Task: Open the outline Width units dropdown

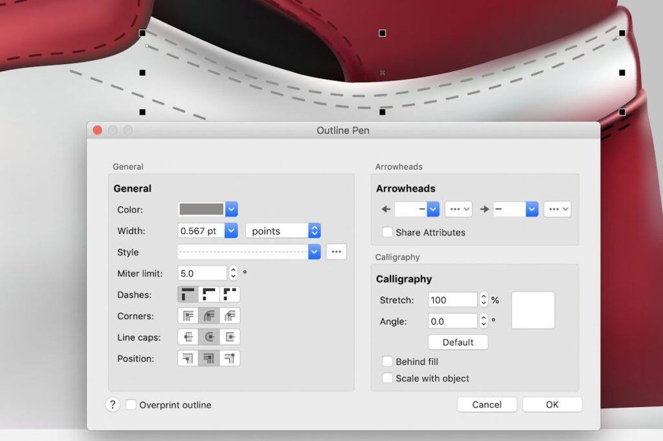Action: (283, 231)
